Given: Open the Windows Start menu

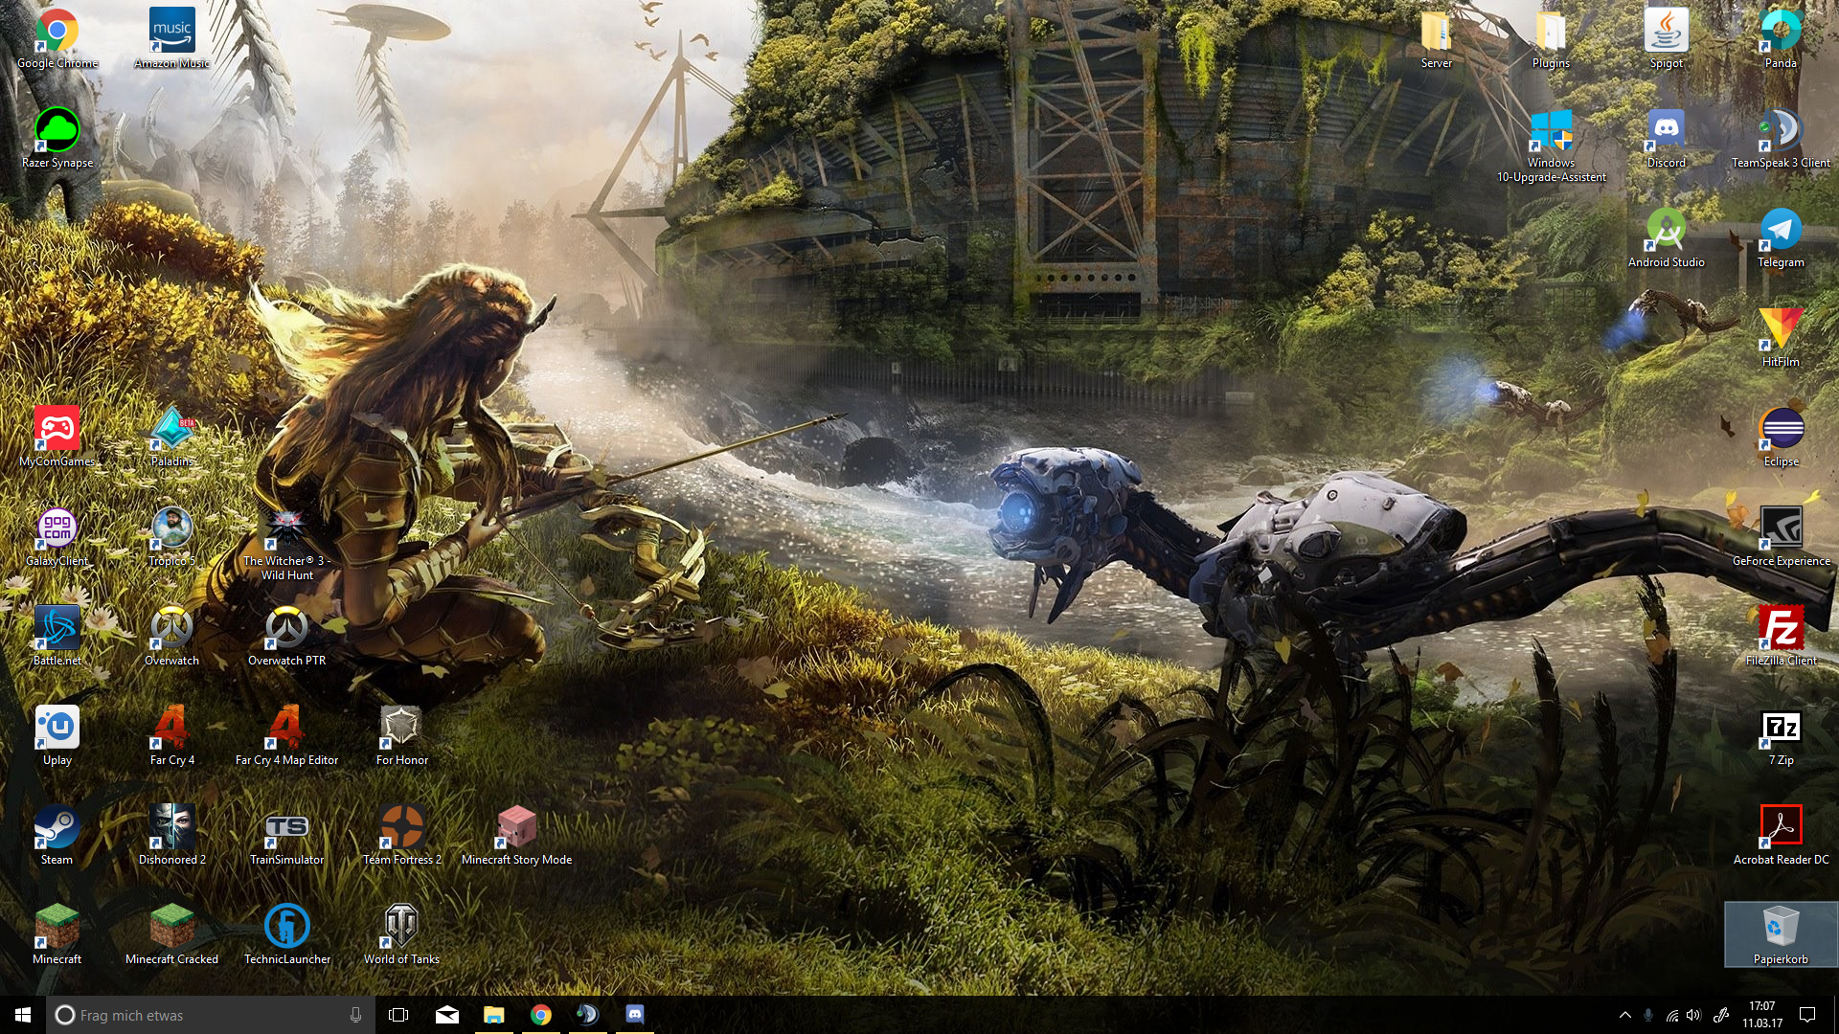Looking at the screenshot, I should 23,1015.
